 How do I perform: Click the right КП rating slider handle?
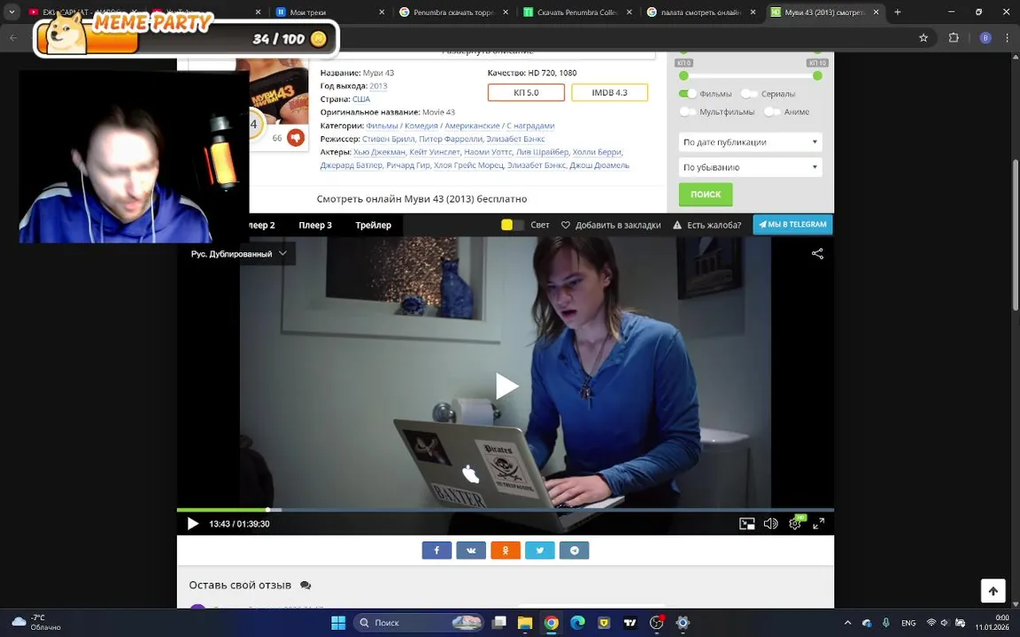click(x=818, y=75)
